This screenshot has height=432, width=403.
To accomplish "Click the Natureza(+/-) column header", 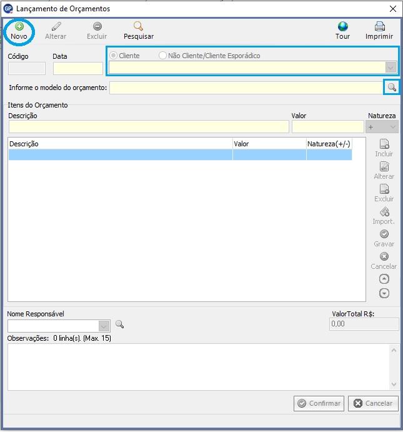I will click(x=329, y=144).
